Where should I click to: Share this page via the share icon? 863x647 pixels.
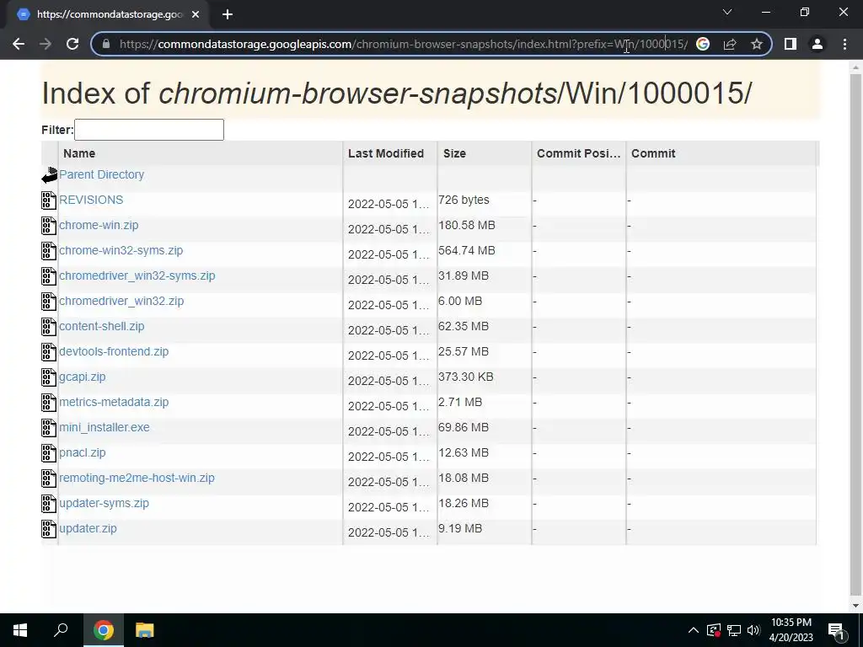[730, 44]
